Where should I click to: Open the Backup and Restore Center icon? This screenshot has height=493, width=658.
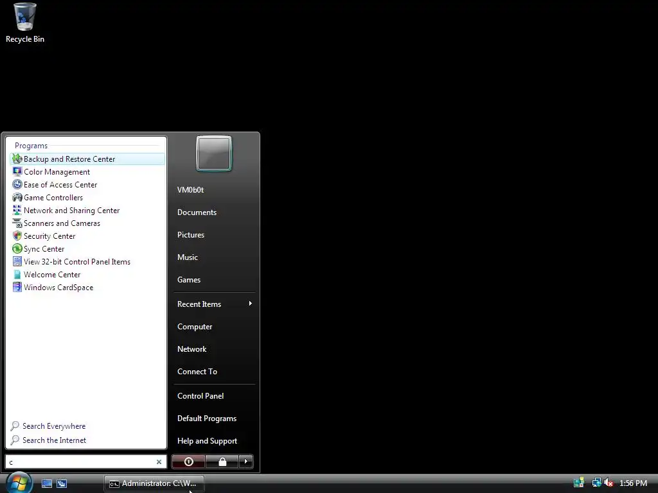tap(17, 159)
